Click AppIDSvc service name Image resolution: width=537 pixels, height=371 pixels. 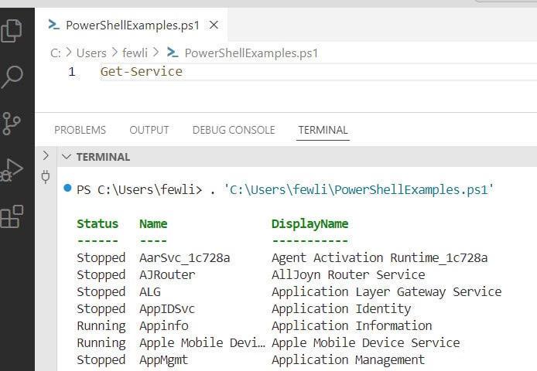167,308
